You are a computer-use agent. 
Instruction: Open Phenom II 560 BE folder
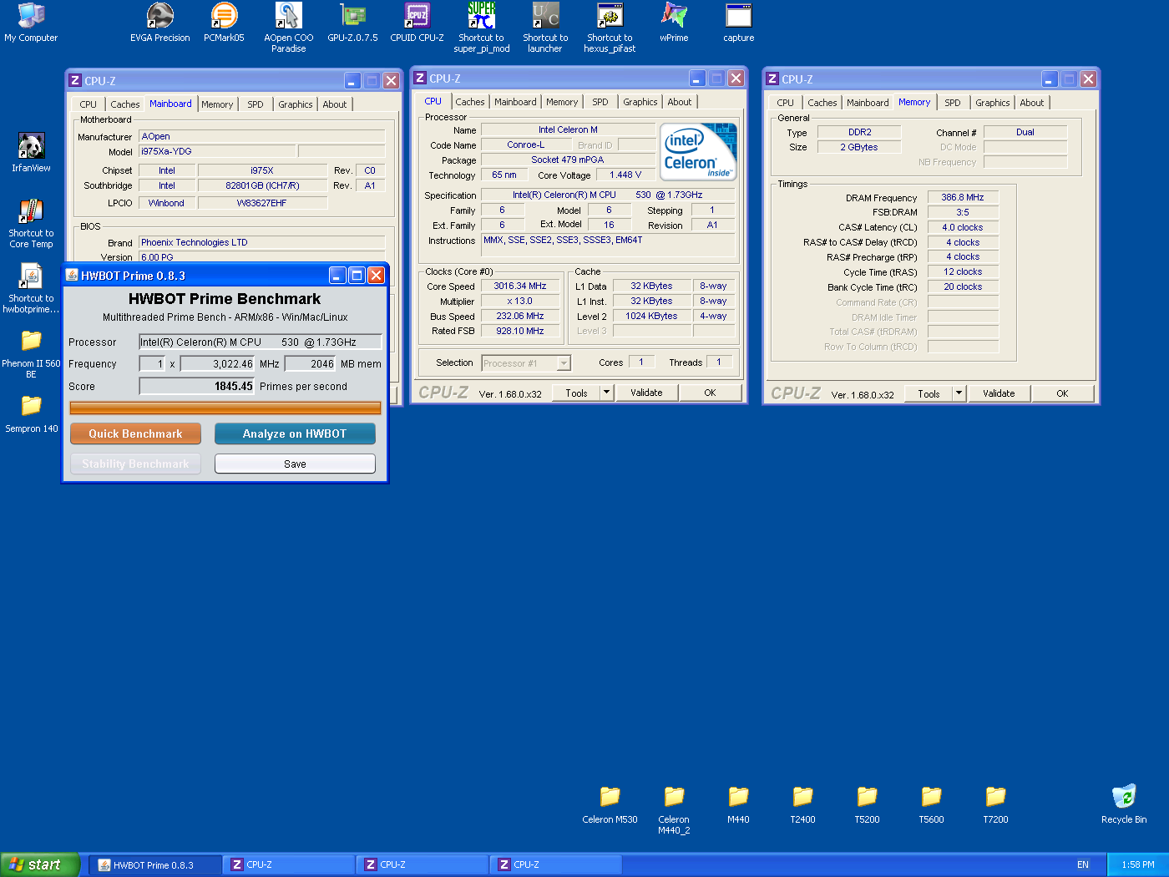[31, 354]
